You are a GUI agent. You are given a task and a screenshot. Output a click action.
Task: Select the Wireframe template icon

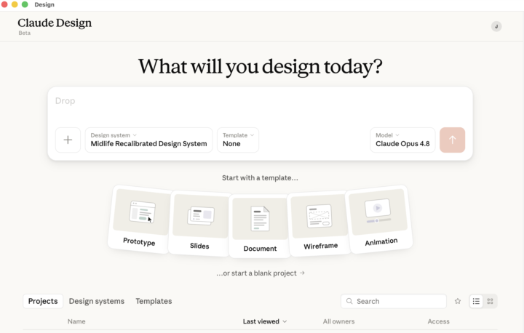(319, 216)
